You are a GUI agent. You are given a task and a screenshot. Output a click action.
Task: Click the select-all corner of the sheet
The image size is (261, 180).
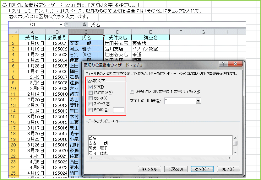coord(14,32)
